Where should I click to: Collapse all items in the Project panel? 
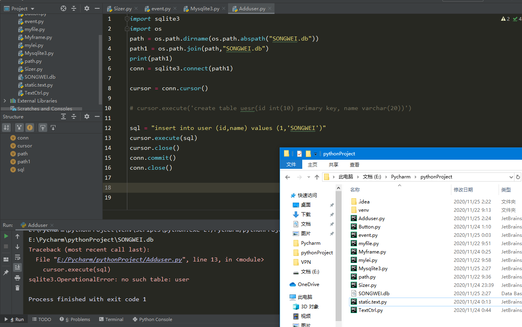point(74,8)
